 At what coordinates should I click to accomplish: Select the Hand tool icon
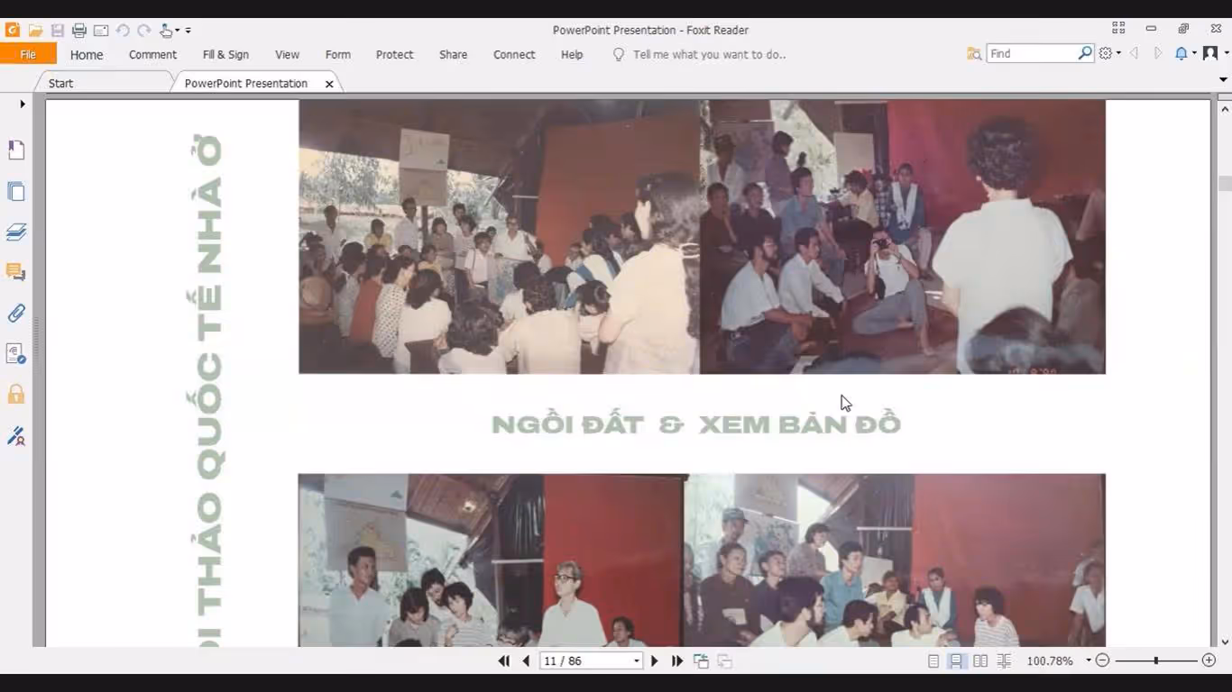[166, 31]
